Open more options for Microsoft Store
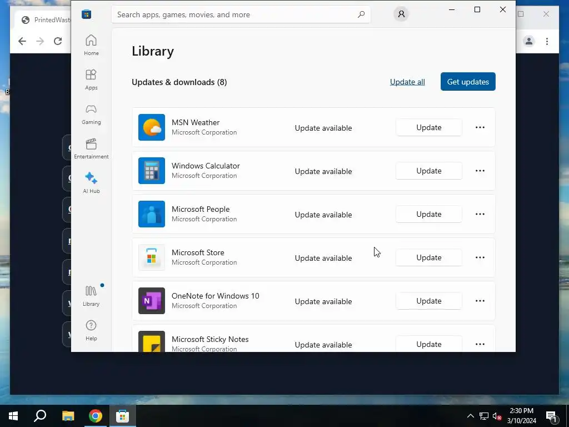 pos(480,257)
